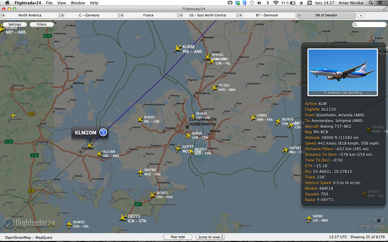This screenshot has width=388, height=242.
Task: Select the SK2616 plane icon
Action: point(278,122)
